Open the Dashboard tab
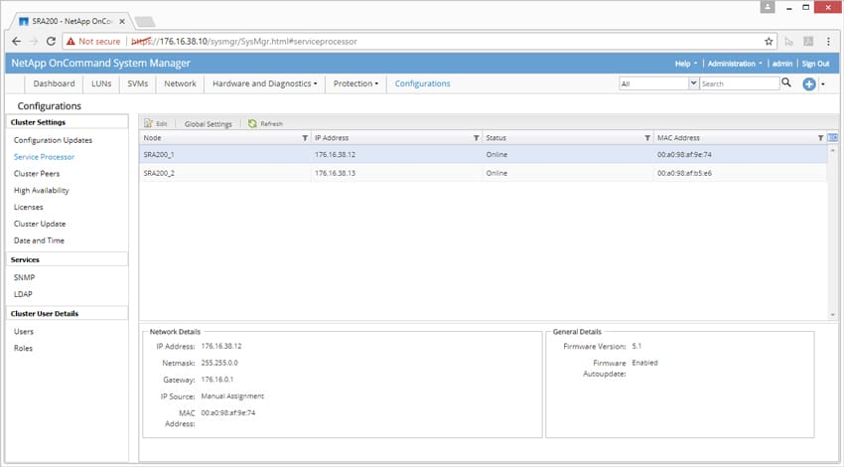This screenshot has width=844, height=467. 54,83
